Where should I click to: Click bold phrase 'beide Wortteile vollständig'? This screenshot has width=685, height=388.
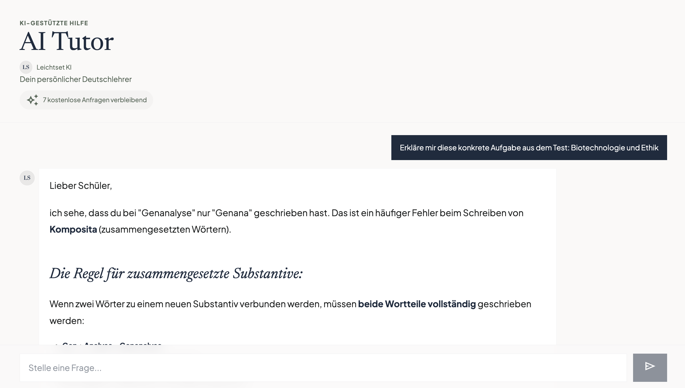[417, 304]
